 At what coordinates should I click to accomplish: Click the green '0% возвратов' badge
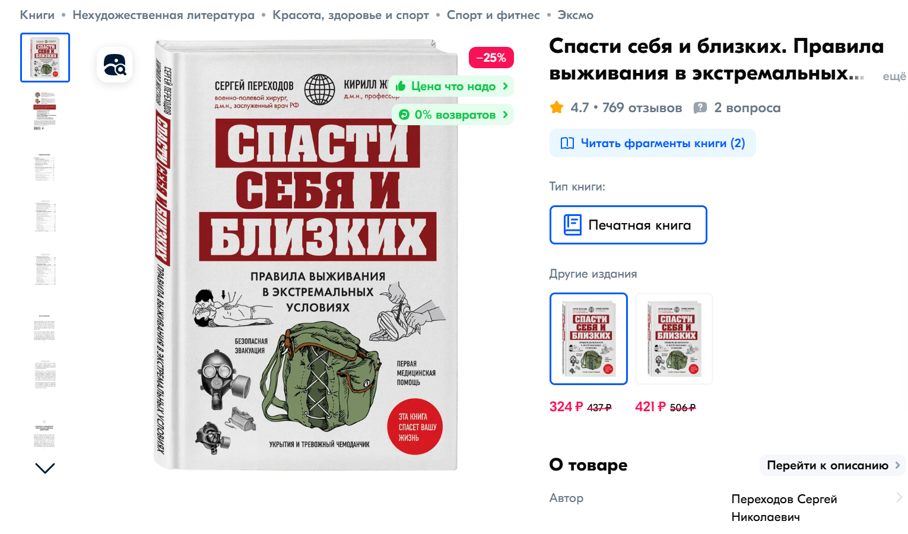click(x=453, y=115)
